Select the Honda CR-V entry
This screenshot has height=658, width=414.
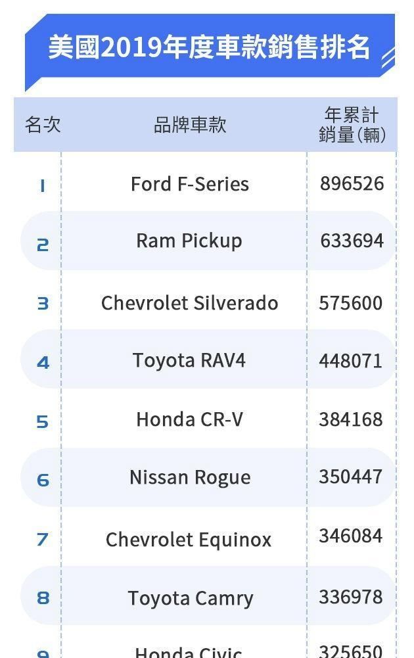click(x=190, y=419)
